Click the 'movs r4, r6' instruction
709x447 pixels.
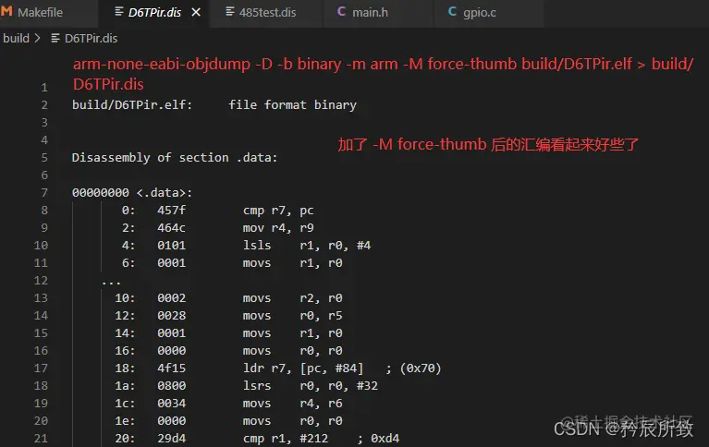(292, 404)
